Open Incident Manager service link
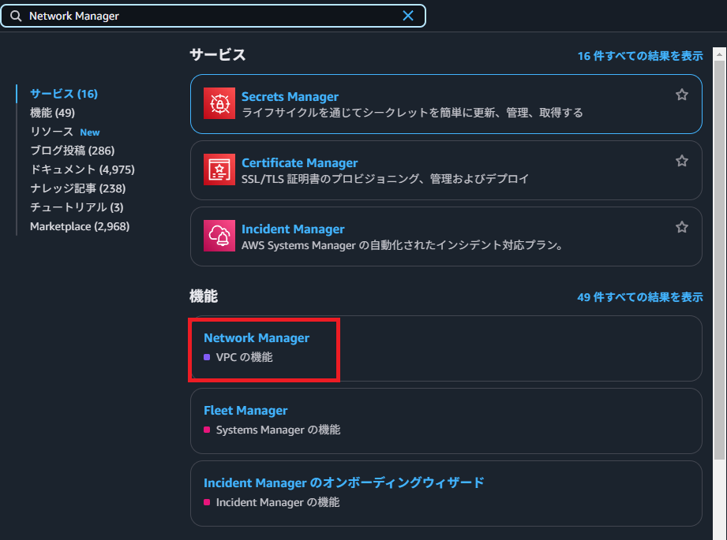This screenshot has width=727, height=540. pyautogui.click(x=293, y=229)
